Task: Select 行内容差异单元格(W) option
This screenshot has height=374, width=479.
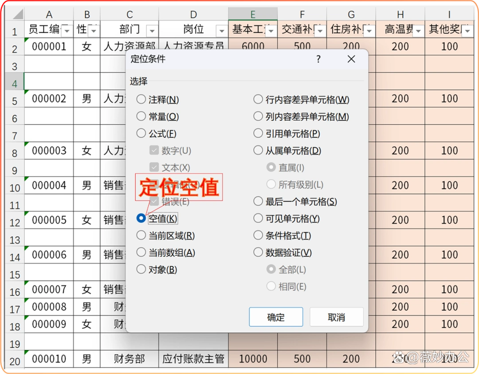Action: pos(258,99)
